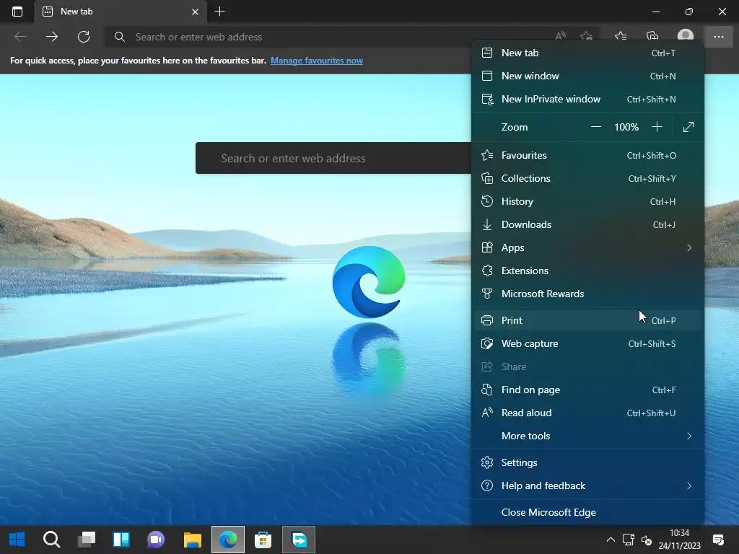This screenshot has width=739, height=554.
Task: Open Settings from the menu
Action: [587, 462]
